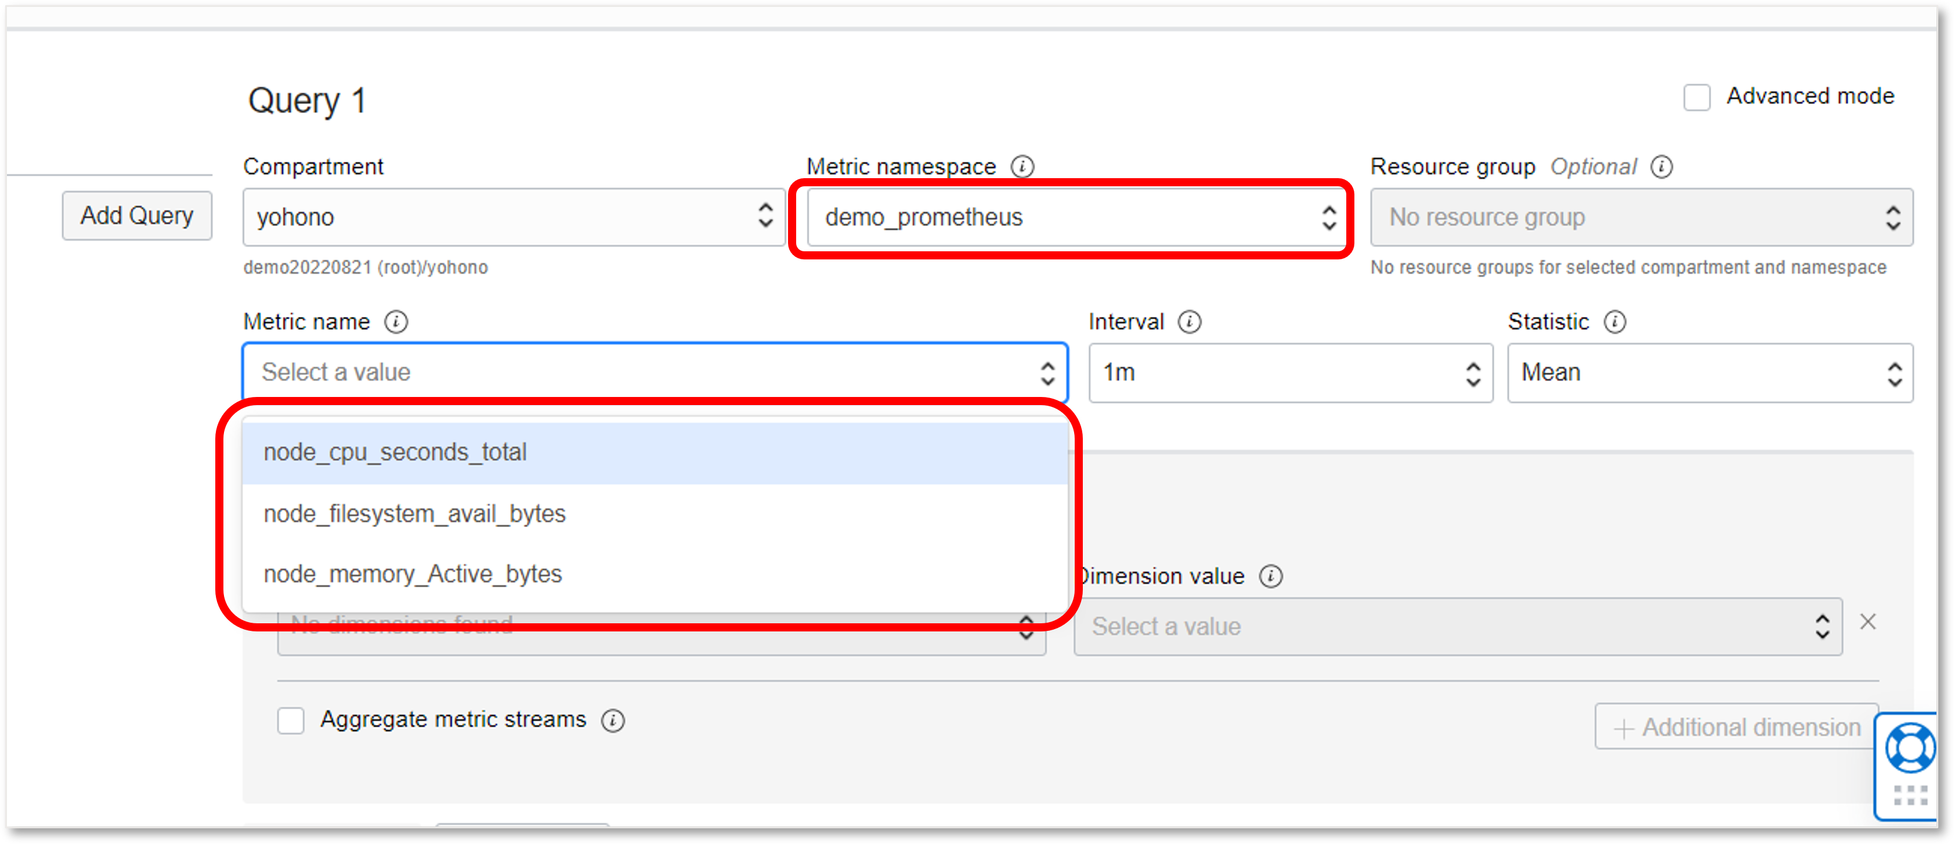Click the Additional dimension button
This screenshot has height=845, width=1955.
point(1736,727)
